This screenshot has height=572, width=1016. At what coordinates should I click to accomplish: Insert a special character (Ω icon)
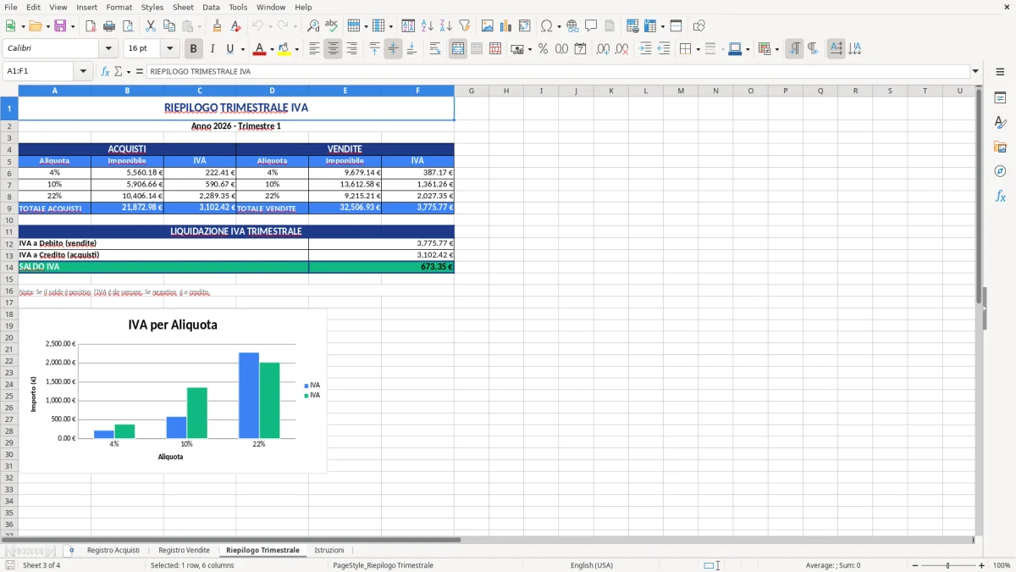pyautogui.click(x=546, y=25)
